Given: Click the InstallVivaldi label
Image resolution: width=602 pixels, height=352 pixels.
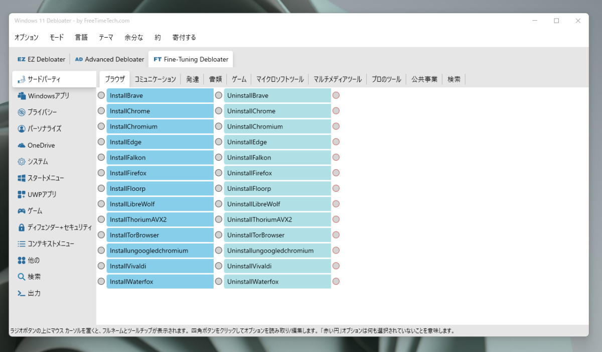Looking at the screenshot, I should (160, 266).
